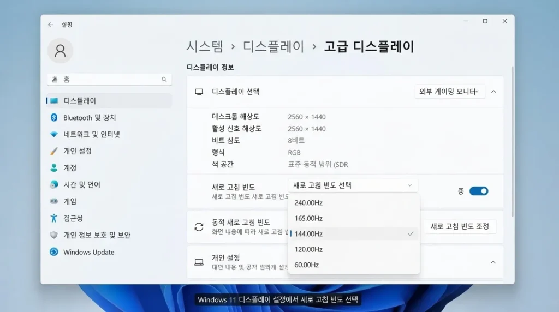Go to 디스플레이 in the breadcrumb
This screenshot has width=559, height=312.
(x=273, y=47)
